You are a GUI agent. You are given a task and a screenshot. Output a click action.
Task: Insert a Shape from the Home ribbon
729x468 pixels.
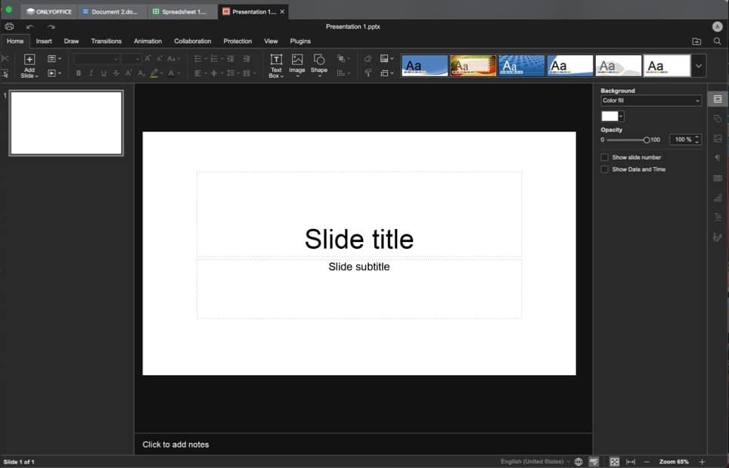coord(319,65)
